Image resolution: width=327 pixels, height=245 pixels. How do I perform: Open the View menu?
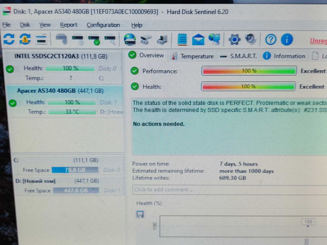coord(45,25)
